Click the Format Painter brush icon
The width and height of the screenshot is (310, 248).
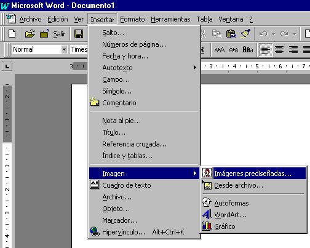[245, 33]
